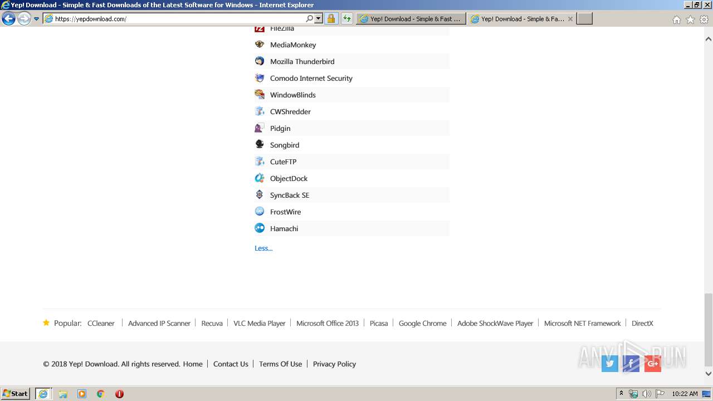Screen dimensions: 713x401
Task: Open Favorites star icon
Action: pos(690,19)
